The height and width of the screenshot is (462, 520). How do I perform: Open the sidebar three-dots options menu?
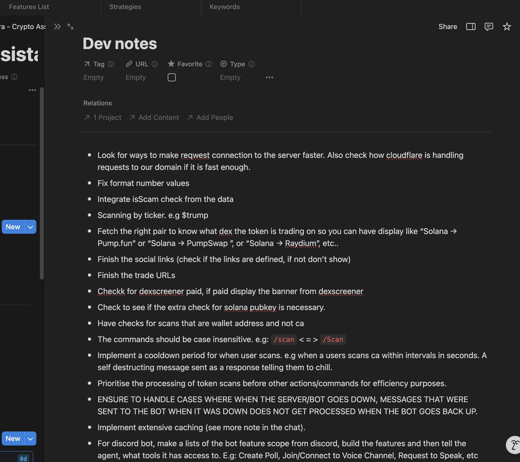pos(32,90)
